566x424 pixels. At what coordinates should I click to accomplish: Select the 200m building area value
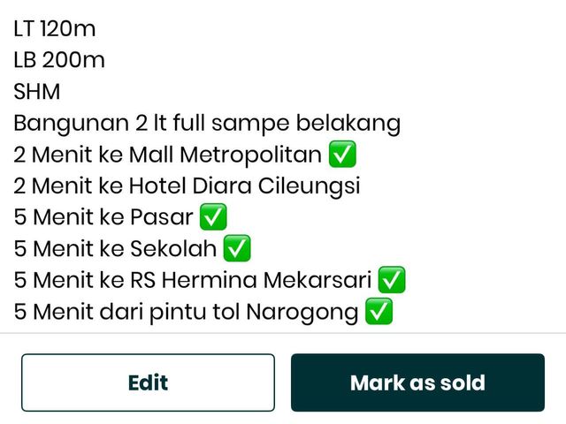[x=73, y=60]
